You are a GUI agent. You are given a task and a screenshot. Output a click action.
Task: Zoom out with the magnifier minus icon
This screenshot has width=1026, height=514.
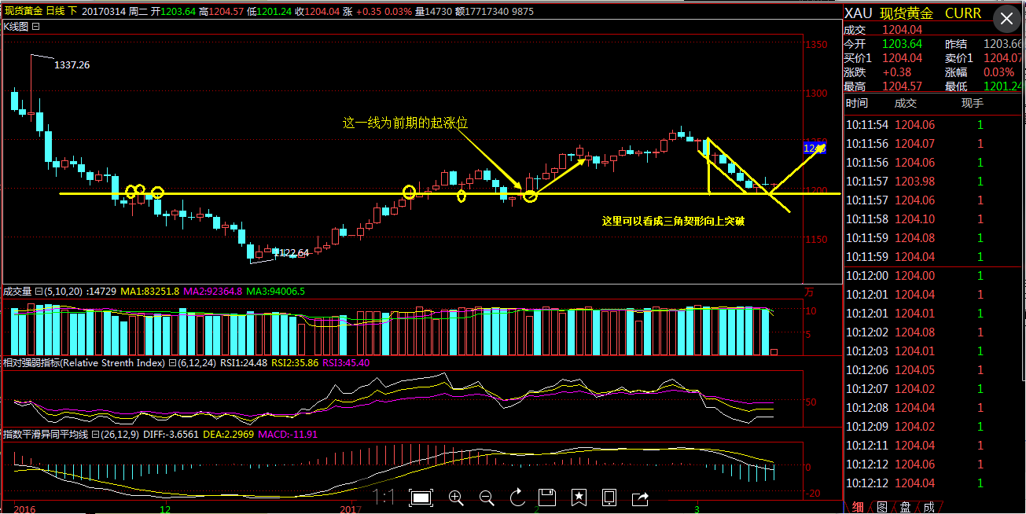[x=487, y=497]
